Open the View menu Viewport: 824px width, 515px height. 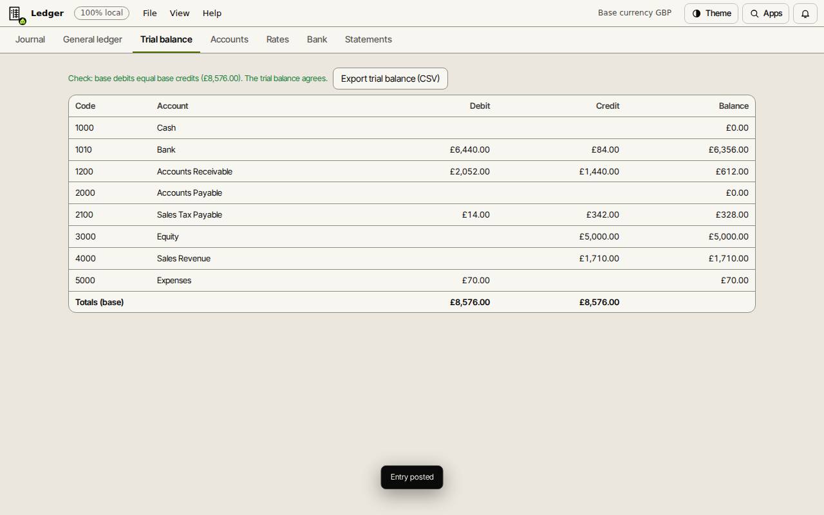pyautogui.click(x=180, y=13)
